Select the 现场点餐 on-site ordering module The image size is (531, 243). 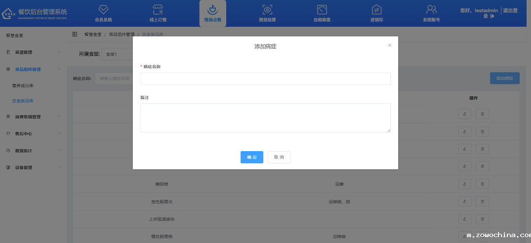[x=212, y=13]
